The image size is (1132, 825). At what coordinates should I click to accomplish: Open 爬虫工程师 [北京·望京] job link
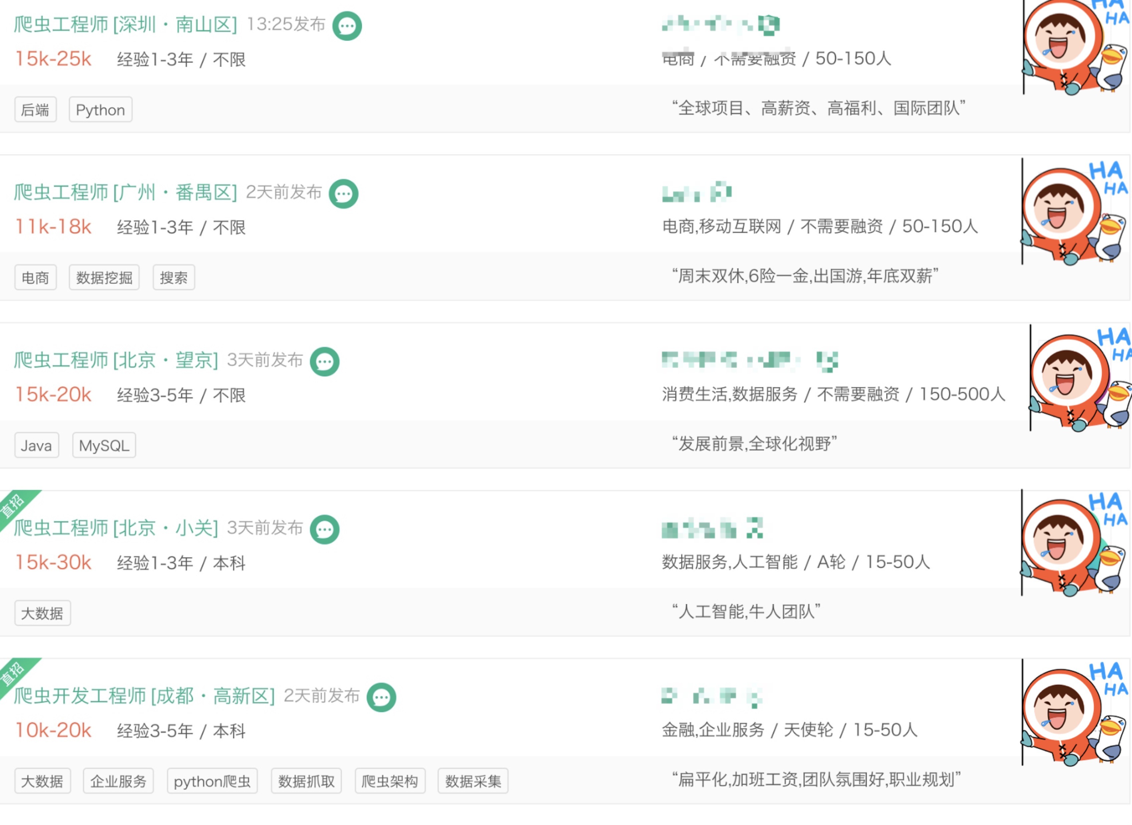[x=116, y=360]
